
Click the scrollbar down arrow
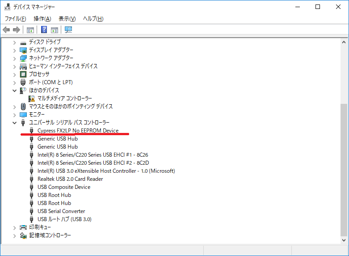point(344,240)
